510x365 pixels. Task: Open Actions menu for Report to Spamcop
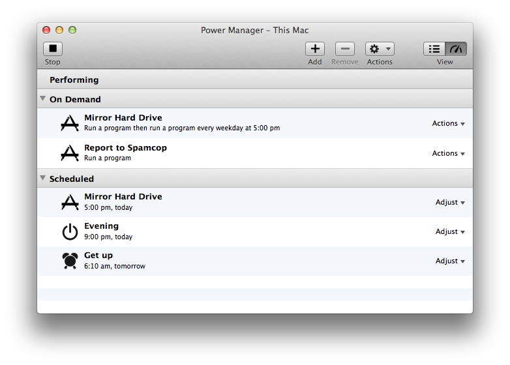click(448, 153)
